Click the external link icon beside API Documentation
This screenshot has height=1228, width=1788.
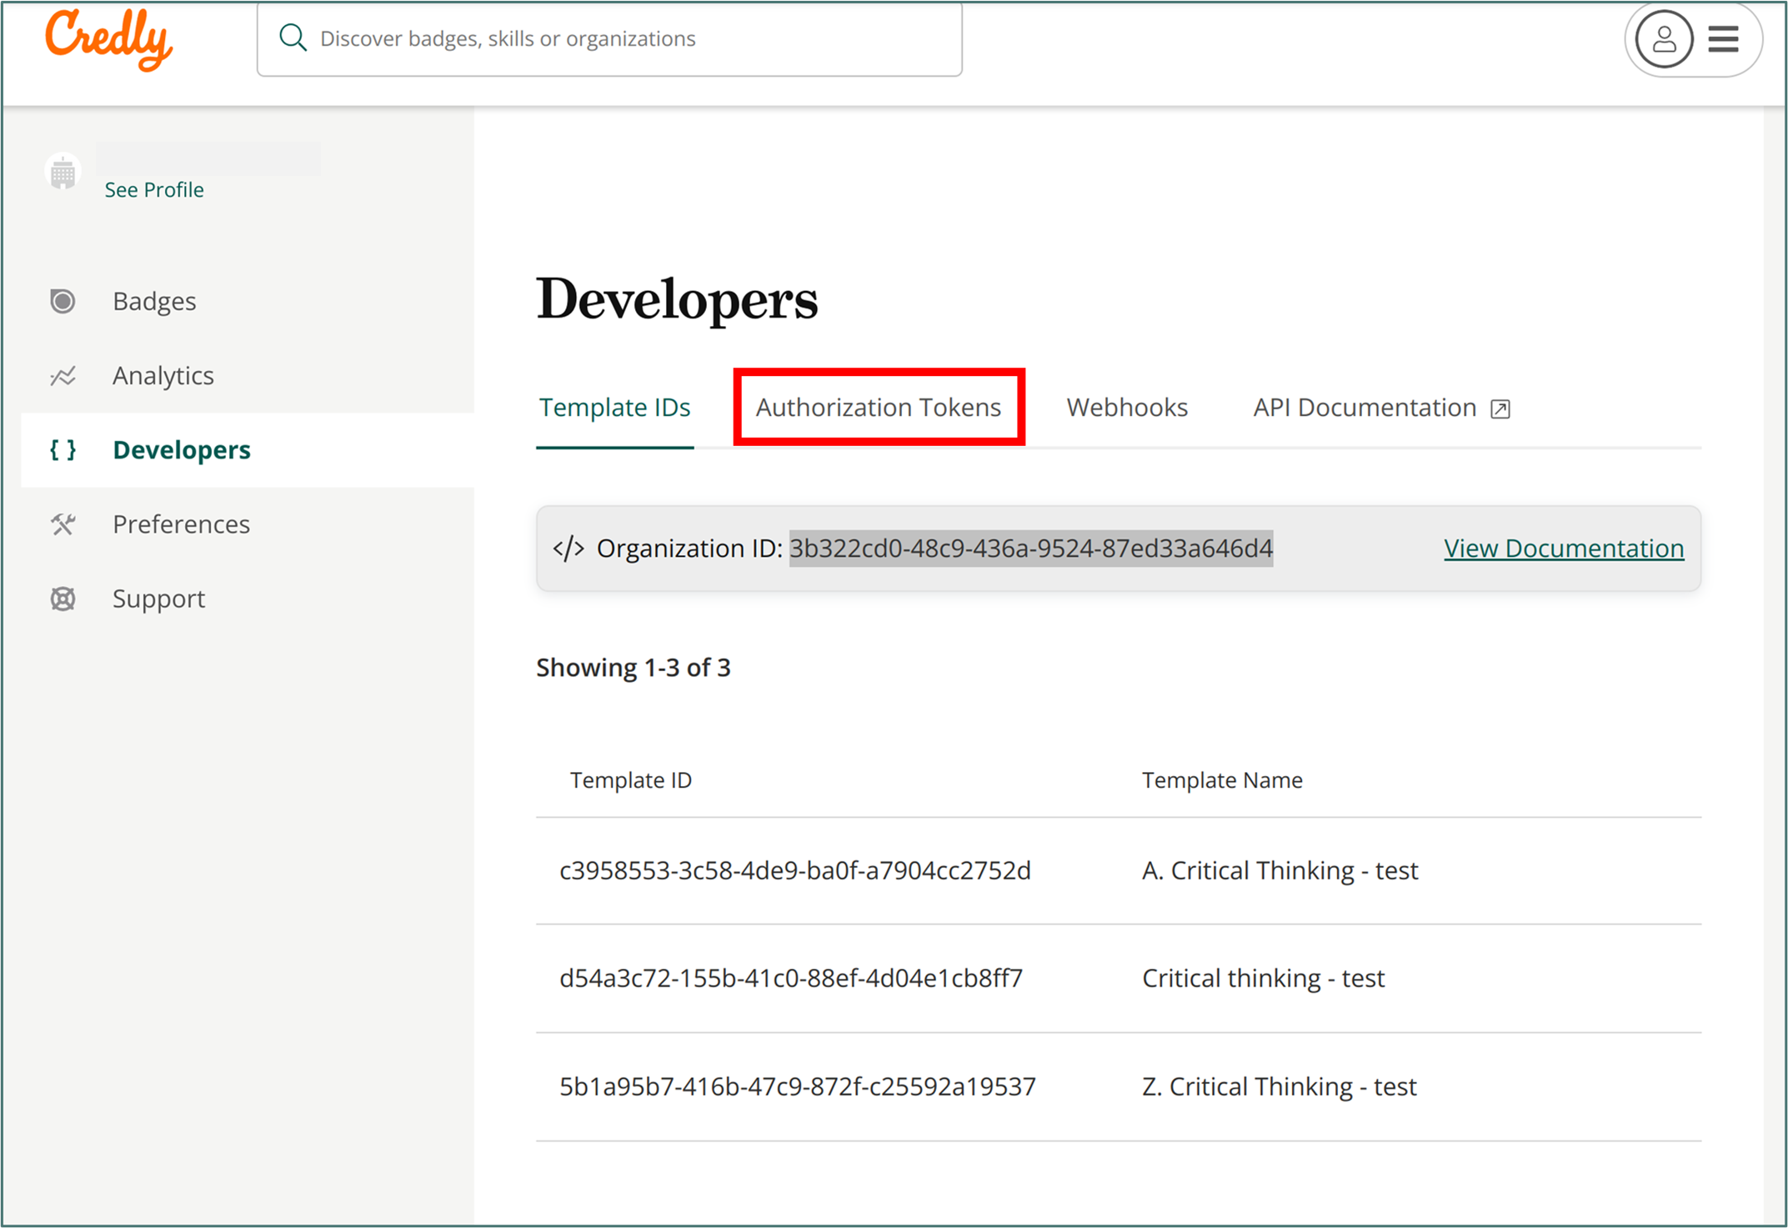tap(1500, 408)
